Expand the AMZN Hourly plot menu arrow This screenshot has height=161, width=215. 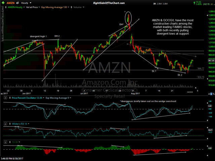coord(24,7)
